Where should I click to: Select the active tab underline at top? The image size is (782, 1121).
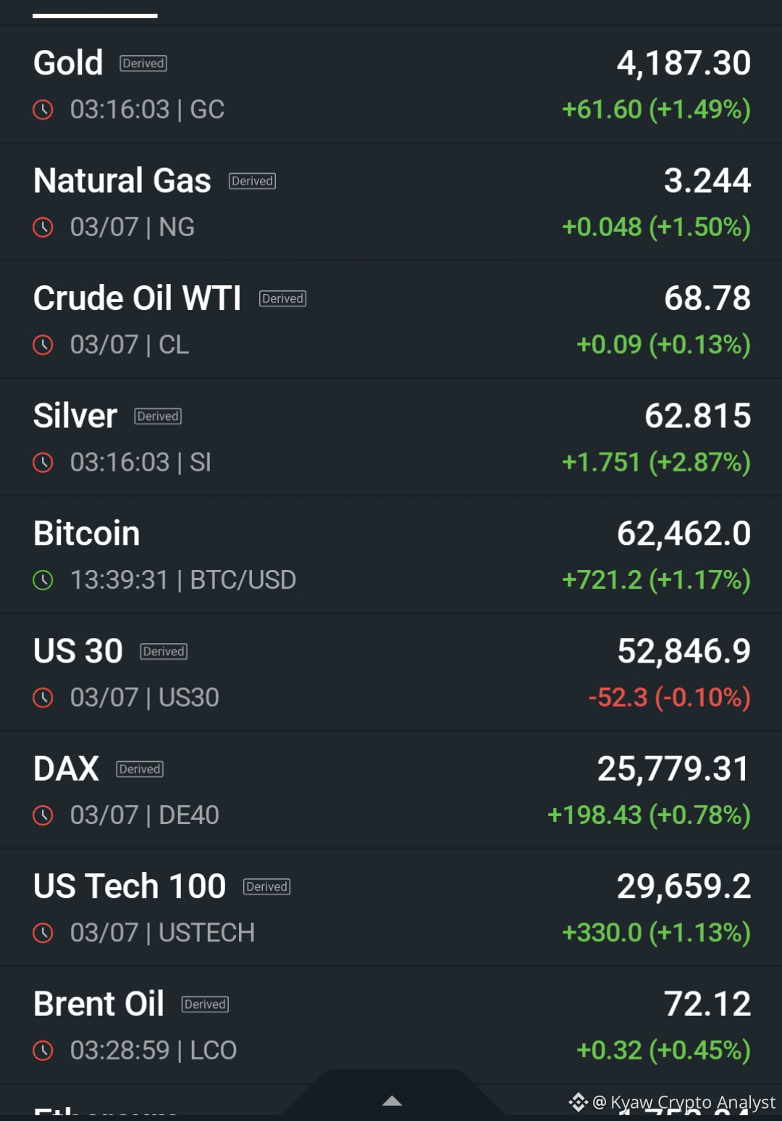click(x=95, y=15)
